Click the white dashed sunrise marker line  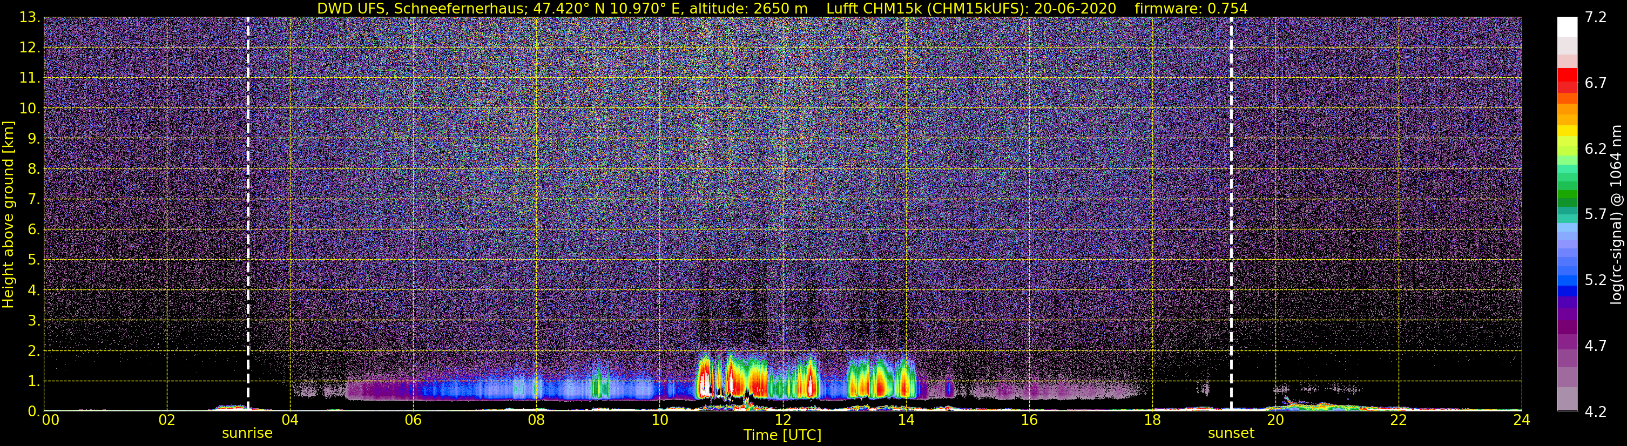247,213
